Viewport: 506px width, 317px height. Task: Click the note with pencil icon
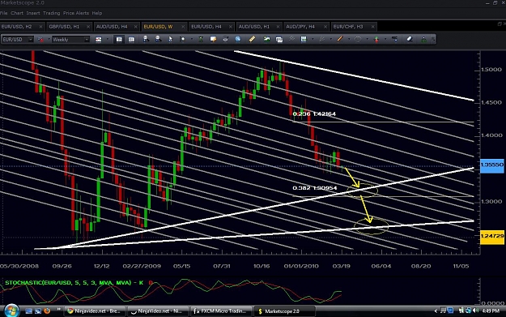[213, 39]
